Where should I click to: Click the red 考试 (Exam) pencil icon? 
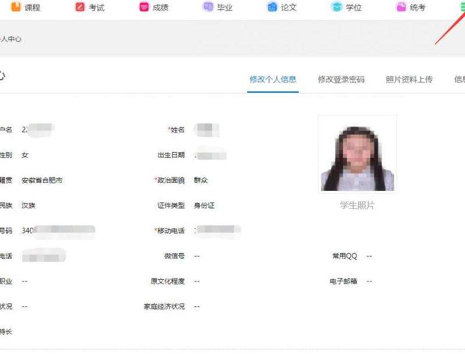[x=80, y=7]
